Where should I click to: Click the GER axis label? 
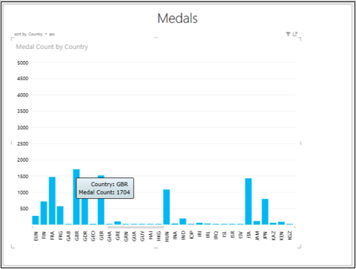102,236
